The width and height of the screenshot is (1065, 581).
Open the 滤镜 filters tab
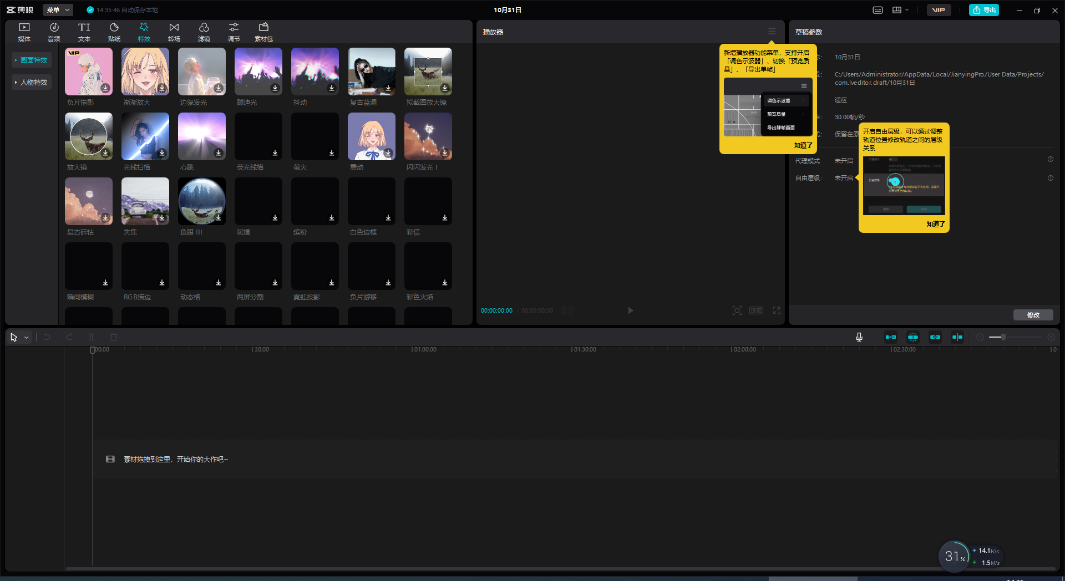[x=204, y=32]
